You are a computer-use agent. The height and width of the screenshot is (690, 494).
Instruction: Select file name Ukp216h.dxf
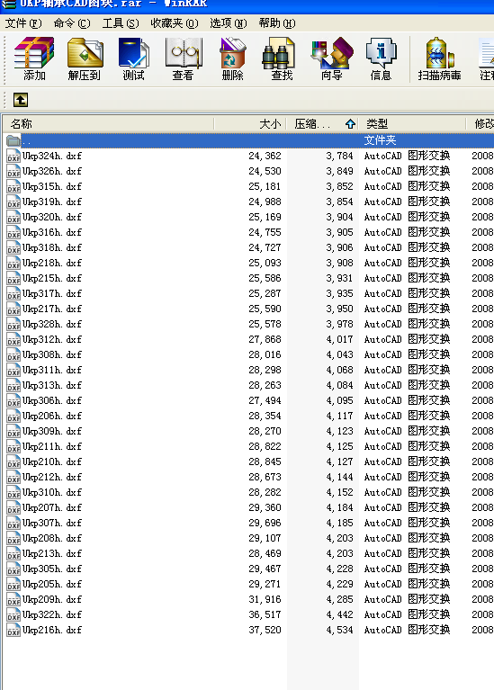coord(52,630)
